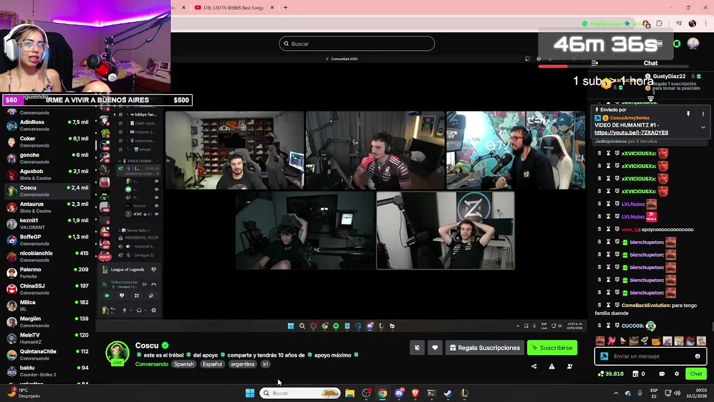The image size is (714, 402).
Task: Open the Coker channel in the sidebar
Action: click(48, 142)
